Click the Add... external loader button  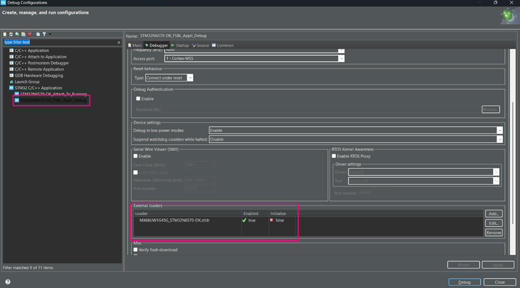pyautogui.click(x=493, y=213)
